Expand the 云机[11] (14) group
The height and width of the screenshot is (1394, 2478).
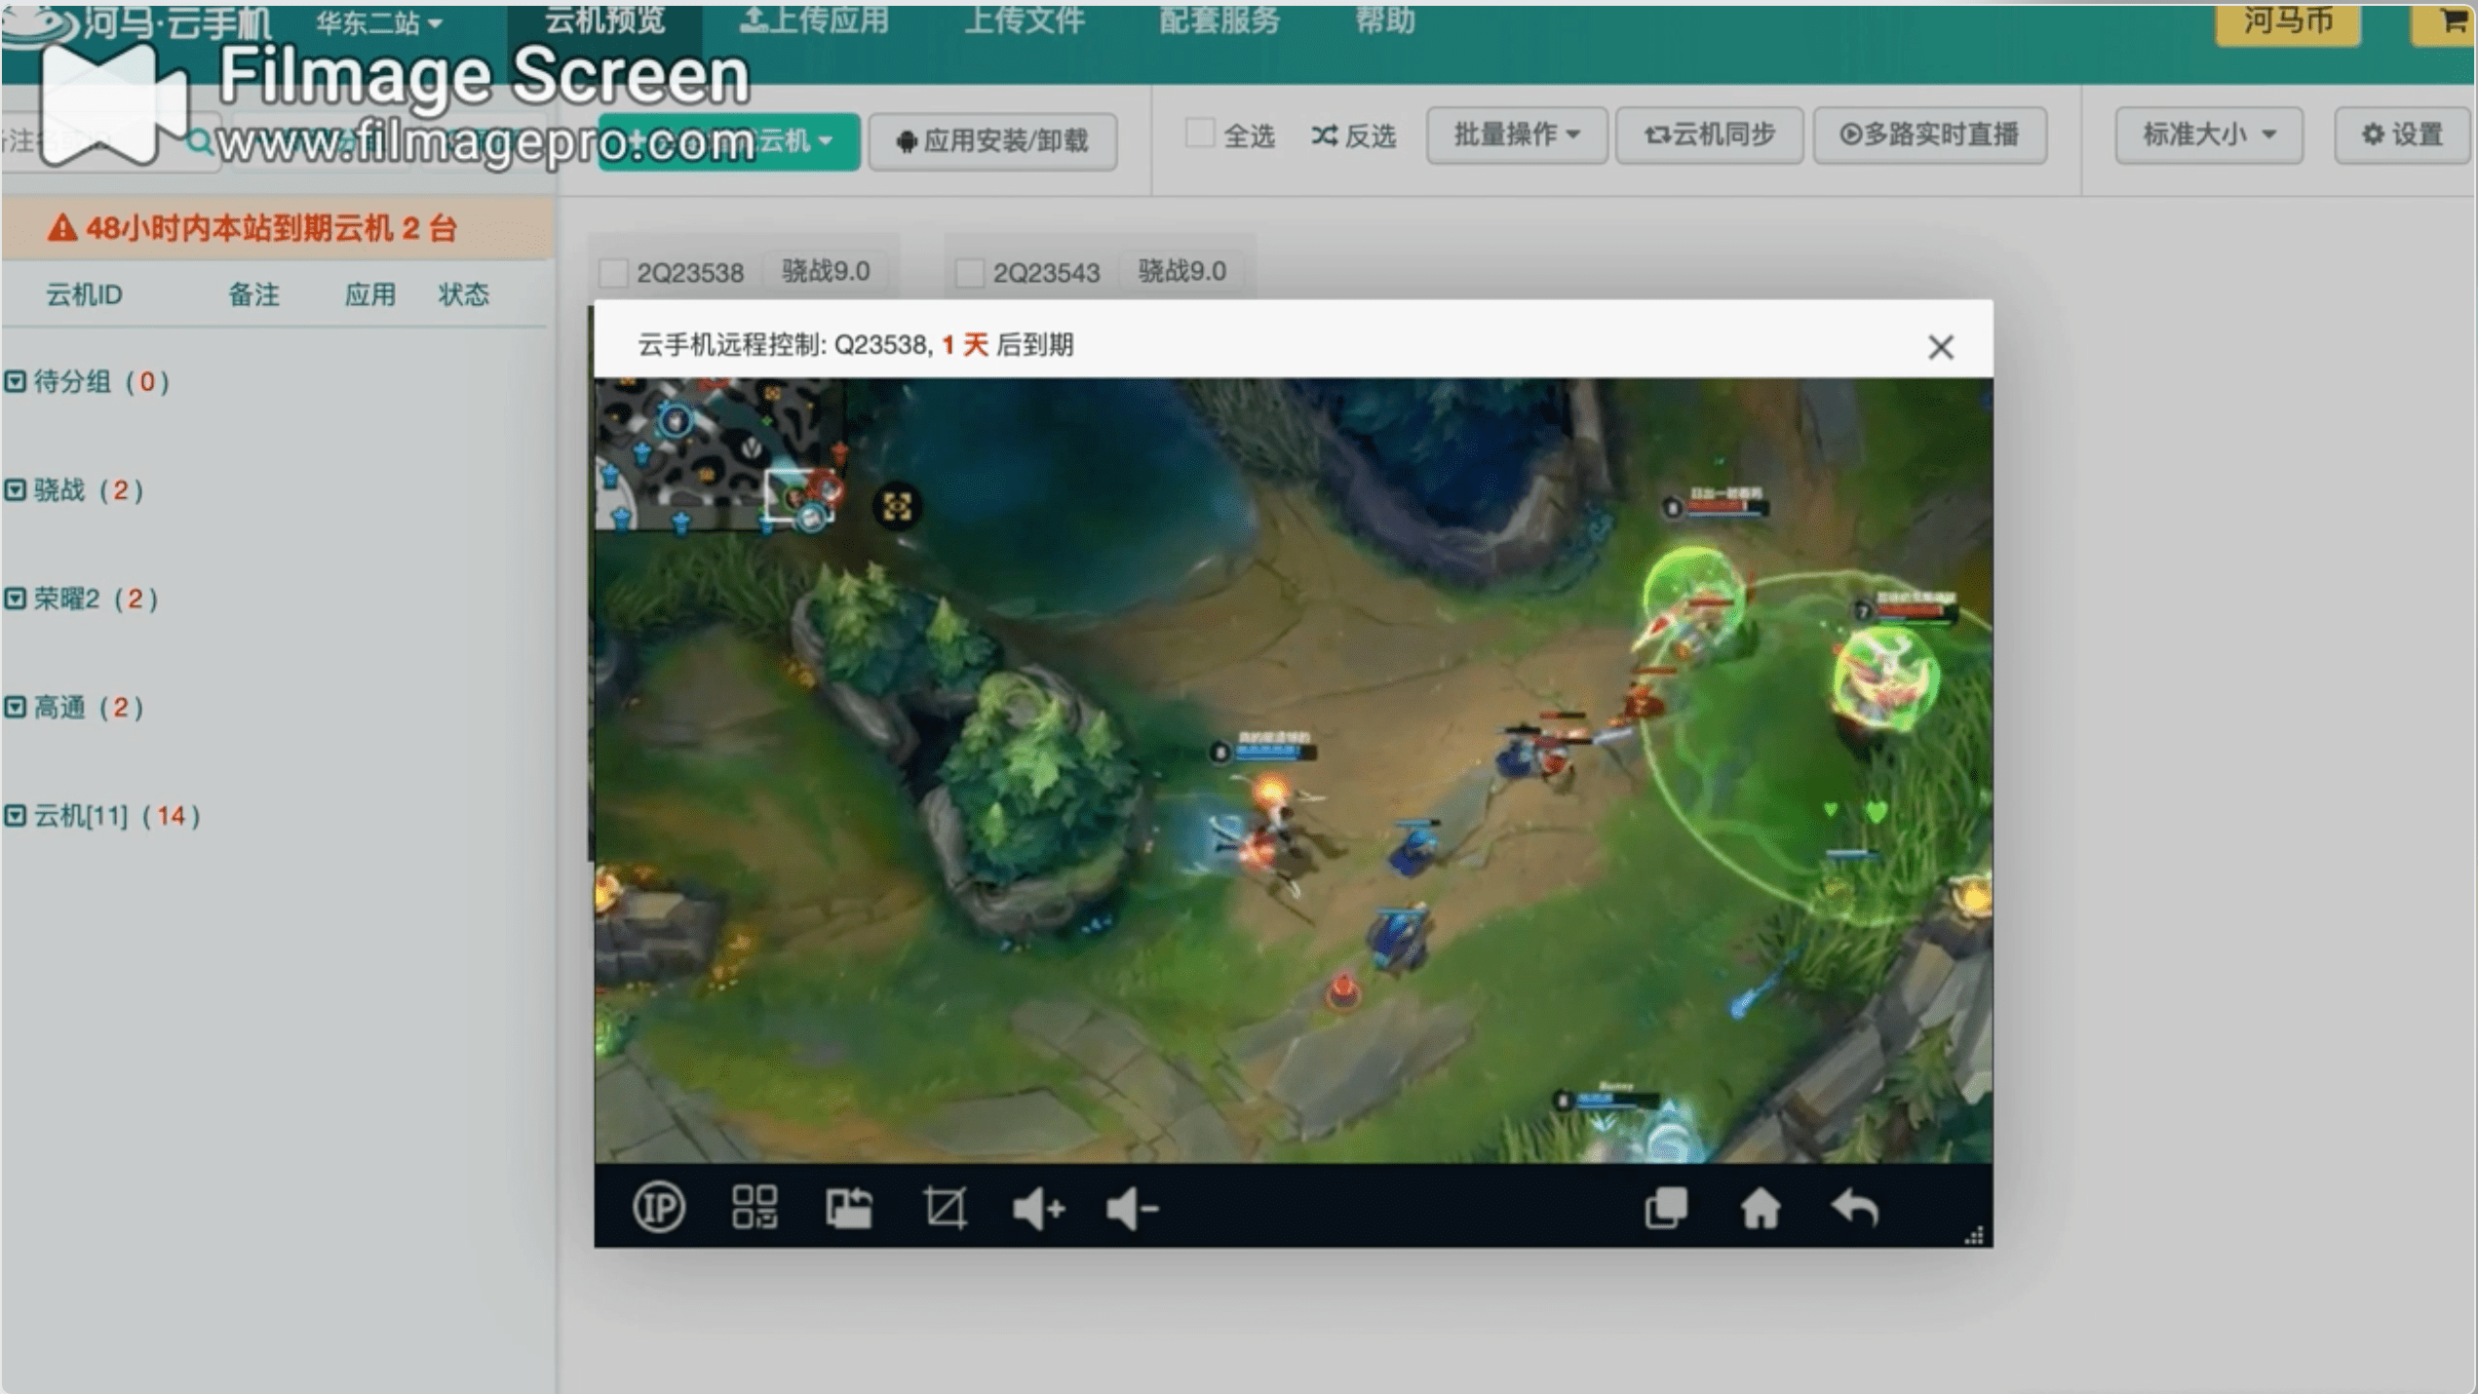(103, 815)
